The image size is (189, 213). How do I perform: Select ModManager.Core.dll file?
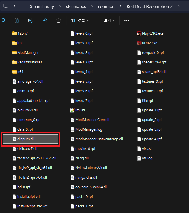coord(90,120)
